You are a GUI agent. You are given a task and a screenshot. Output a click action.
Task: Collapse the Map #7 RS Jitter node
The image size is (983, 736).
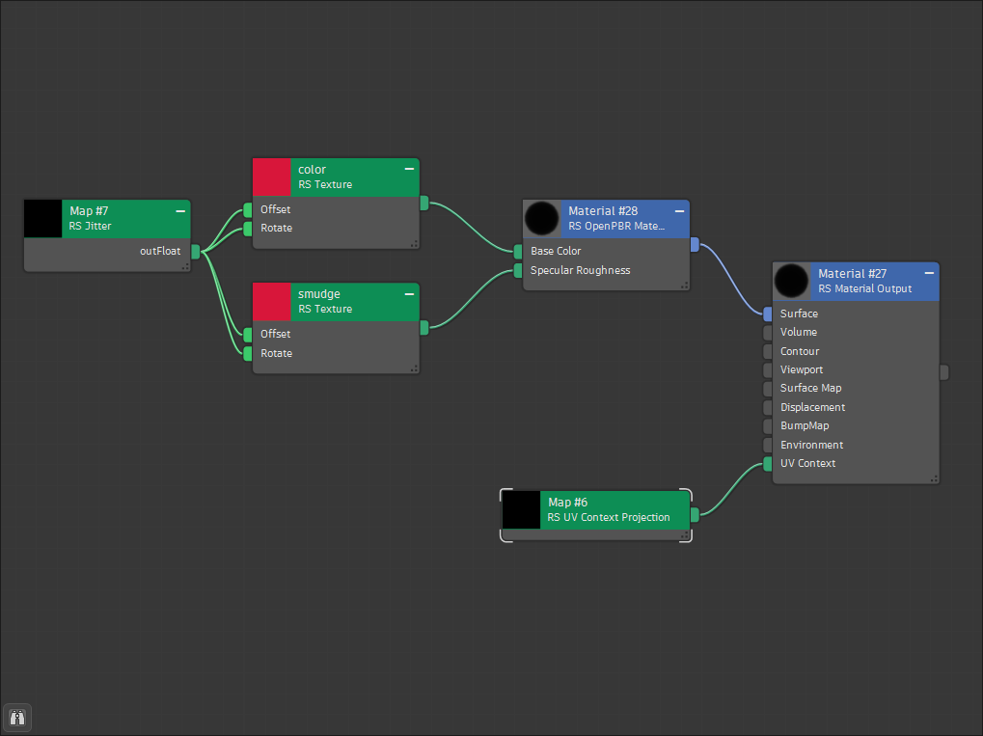click(x=180, y=210)
